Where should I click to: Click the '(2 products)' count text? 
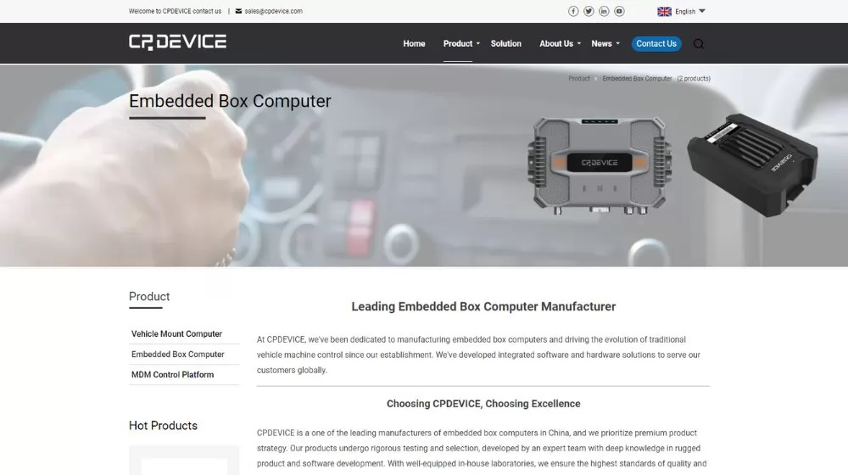click(694, 78)
